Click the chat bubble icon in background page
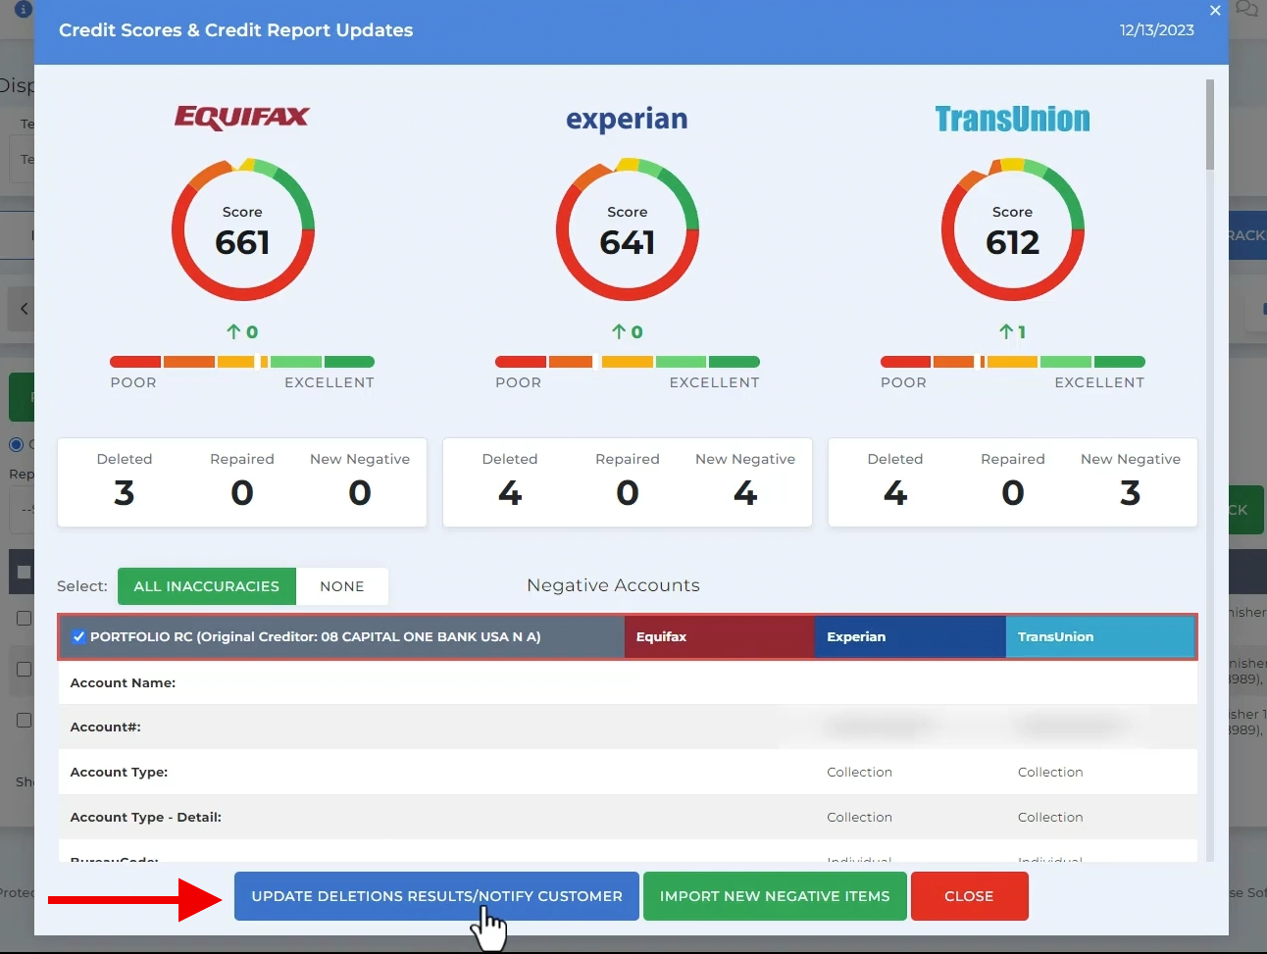Screen dimensions: 1267x954 [1246, 9]
